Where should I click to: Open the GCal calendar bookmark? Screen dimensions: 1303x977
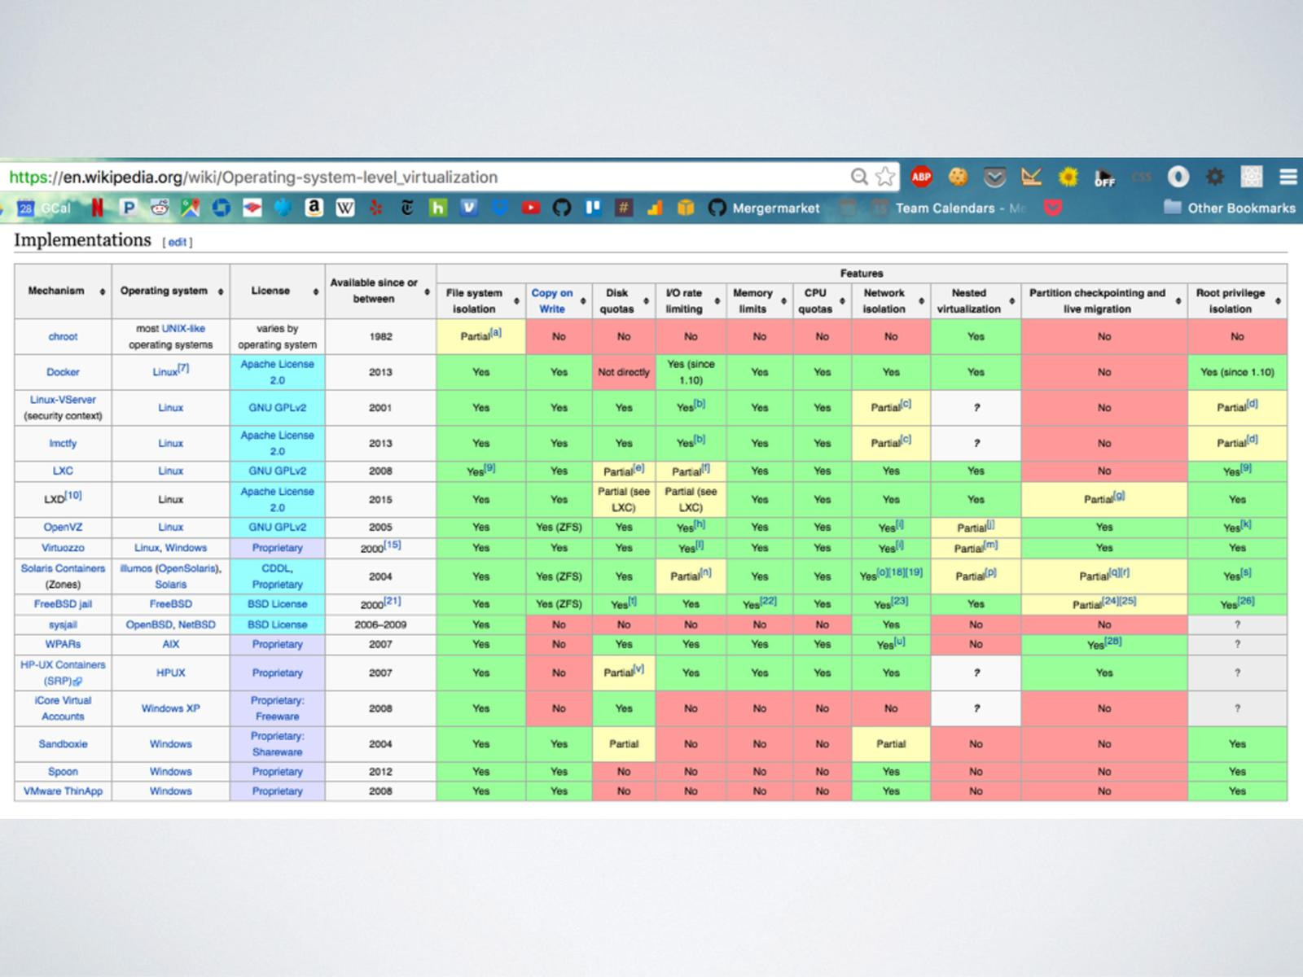click(x=44, y=208)
